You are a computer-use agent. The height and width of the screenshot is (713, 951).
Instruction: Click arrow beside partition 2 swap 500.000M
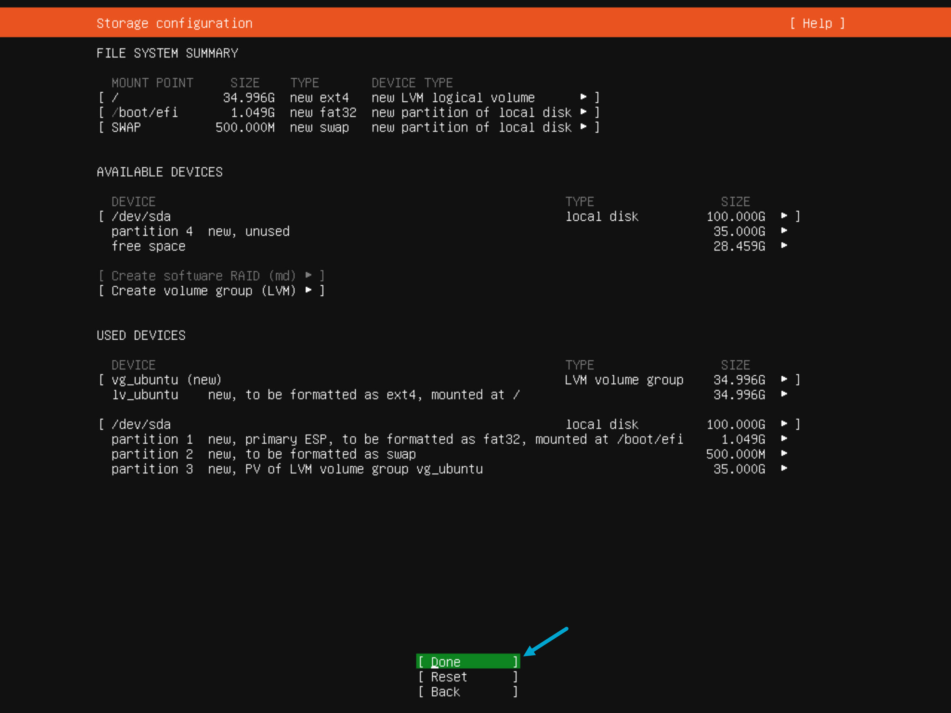pyautogui.click(x=784, y=454)
